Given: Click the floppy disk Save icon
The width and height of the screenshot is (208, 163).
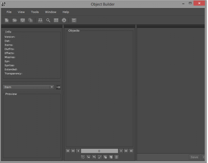Looking at the screenshot, I should pyautogui.click(x=22, y=20).
